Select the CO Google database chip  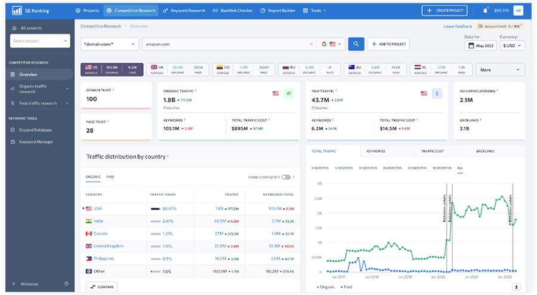pyautogui.click(x=243, y=69)
